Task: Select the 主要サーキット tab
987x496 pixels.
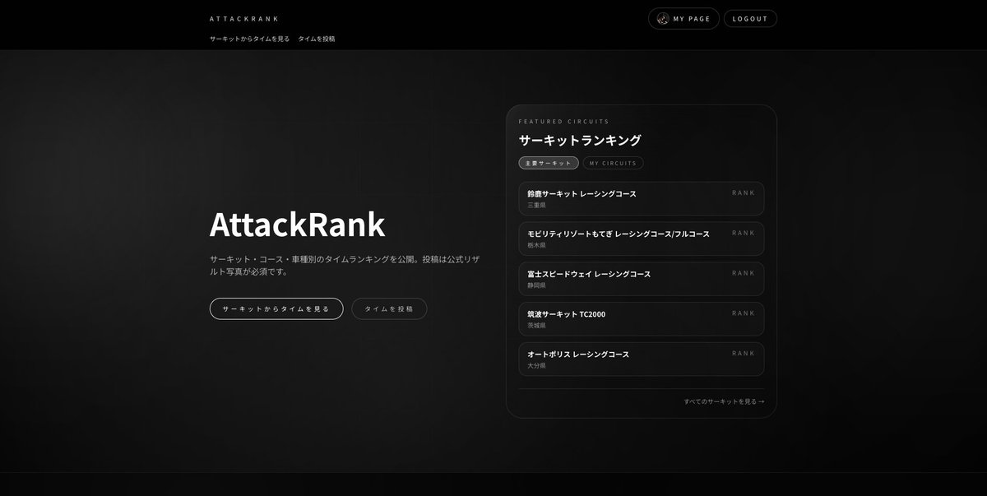Action: click(549, 163)
